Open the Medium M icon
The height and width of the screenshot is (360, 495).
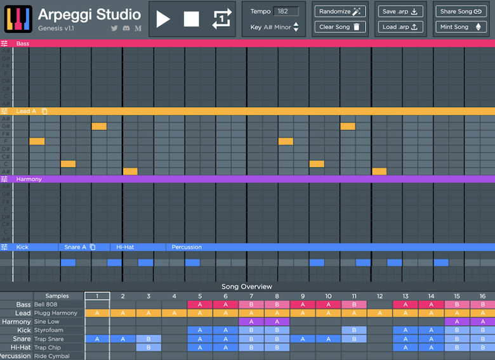coord(138,29)
